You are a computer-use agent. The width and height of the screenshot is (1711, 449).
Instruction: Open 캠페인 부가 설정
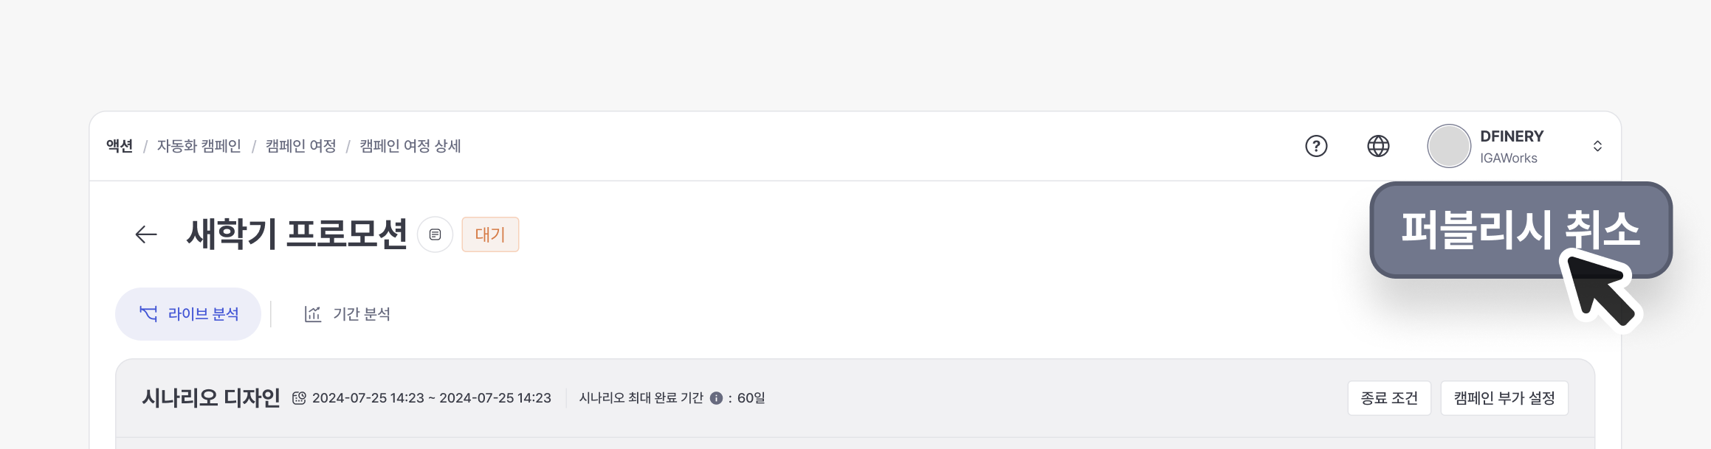click(1504, 398)
